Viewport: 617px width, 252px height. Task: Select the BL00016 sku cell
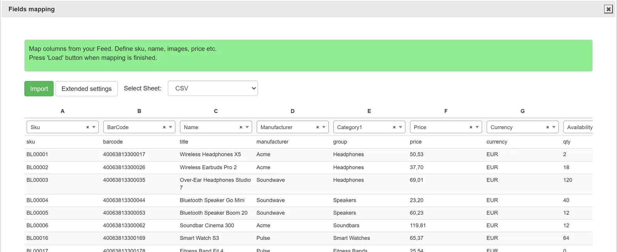pyautogui.click(x=37, y=238)
